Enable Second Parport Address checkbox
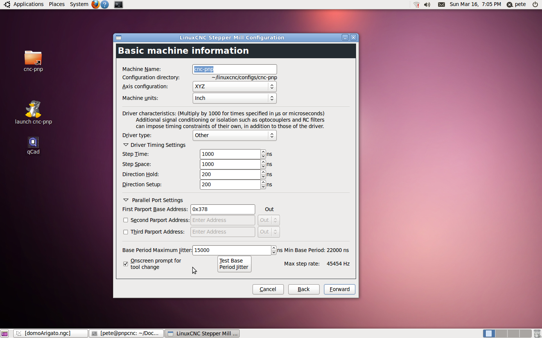 click(x=126, y=220)
